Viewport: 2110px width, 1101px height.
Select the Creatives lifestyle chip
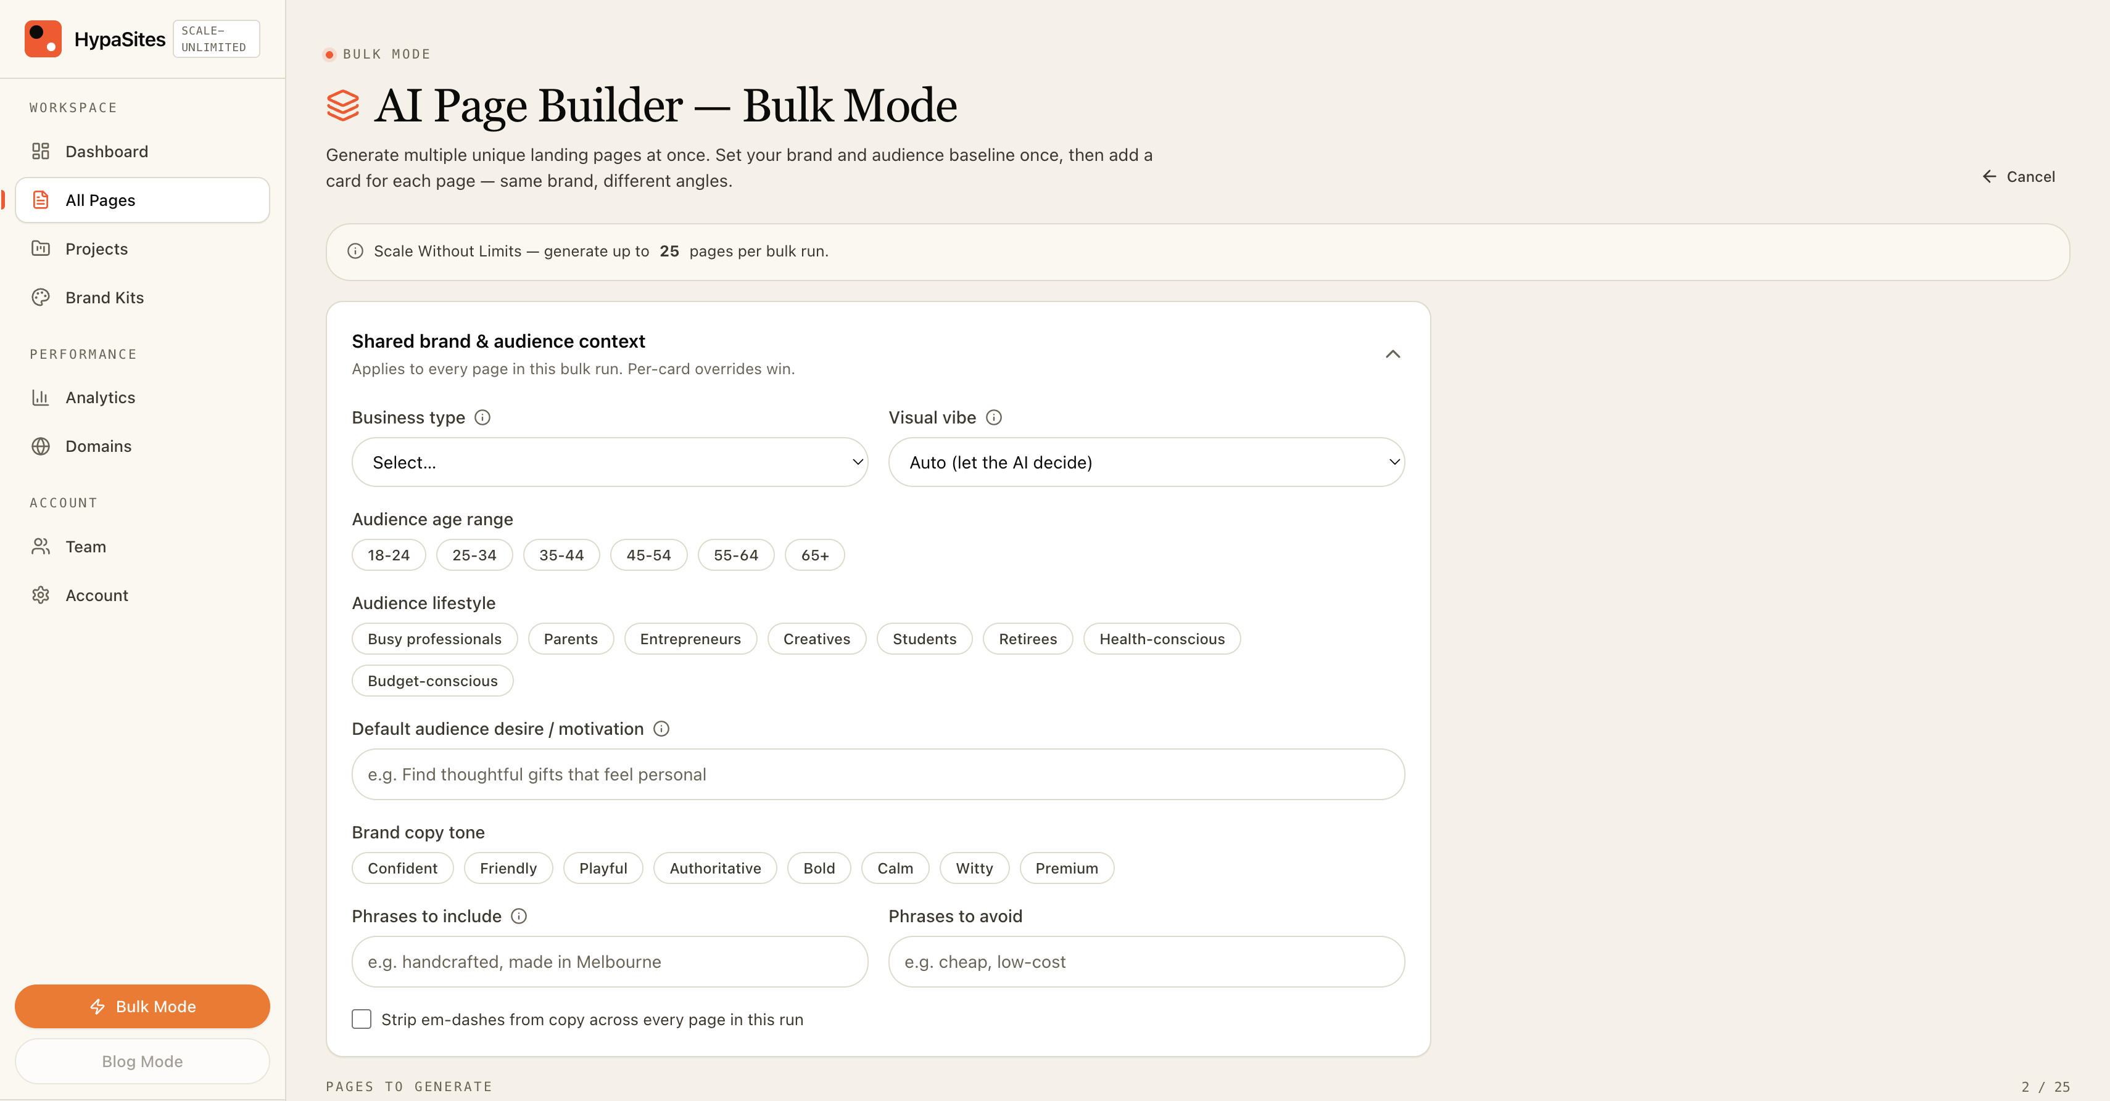(x=816, y=639)
